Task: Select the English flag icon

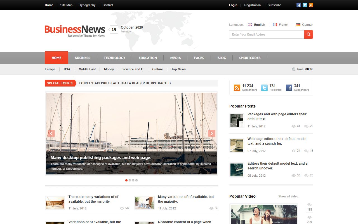Action: (x=250, y=25)
